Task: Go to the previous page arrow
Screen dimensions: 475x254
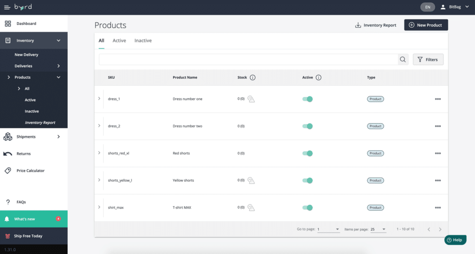Action: point(429,229)
